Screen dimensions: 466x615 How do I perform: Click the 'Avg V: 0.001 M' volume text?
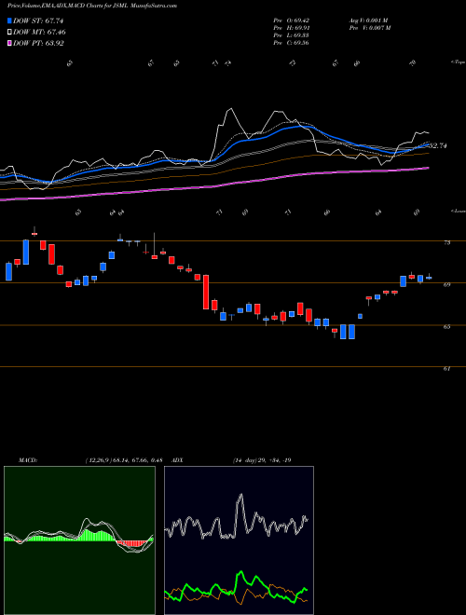[368, 20]
